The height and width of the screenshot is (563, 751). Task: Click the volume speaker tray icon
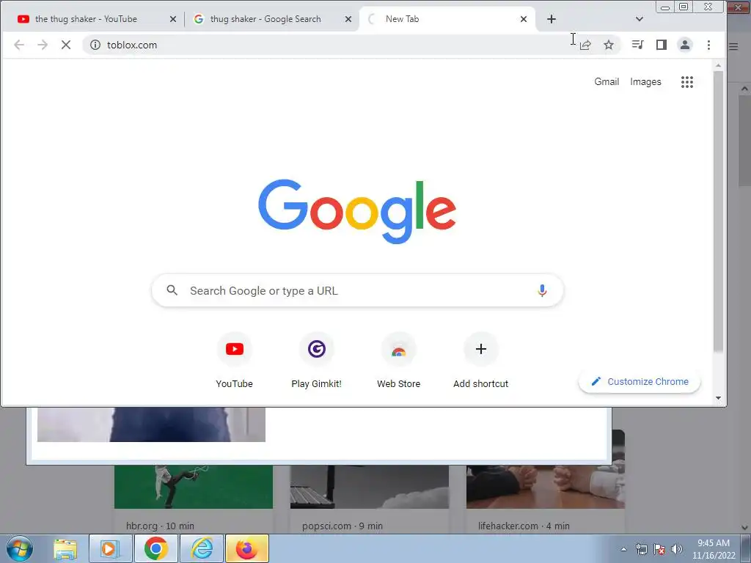pyautogui.click(x=677, y=549)
